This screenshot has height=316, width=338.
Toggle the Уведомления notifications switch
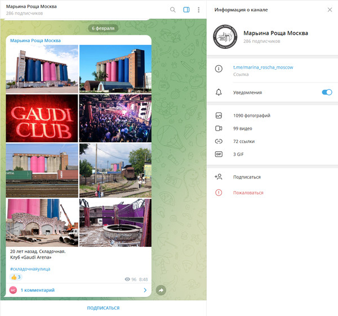pyautogui.click(x=327, y=92)
